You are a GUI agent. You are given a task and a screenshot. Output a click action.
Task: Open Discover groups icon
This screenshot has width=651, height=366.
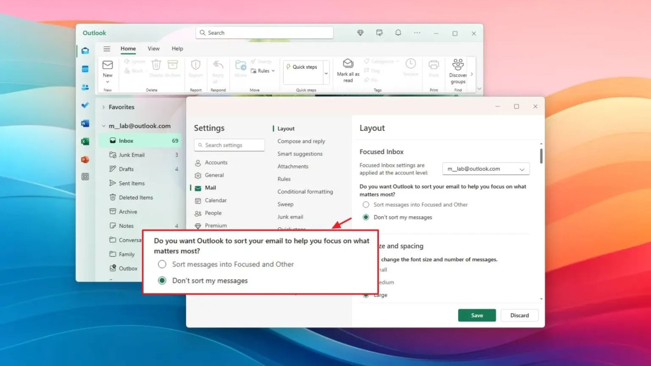tap(458, 64)
